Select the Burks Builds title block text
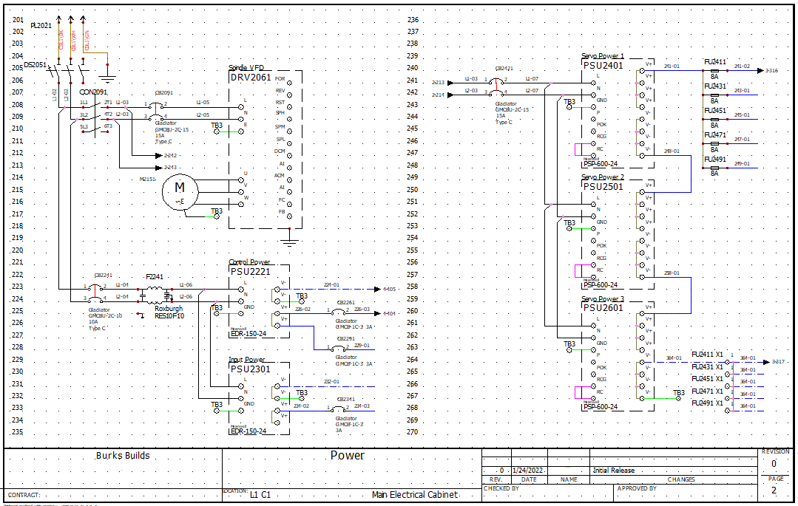The width and height of the screenshot is (798, 506). tap(123, 456)
